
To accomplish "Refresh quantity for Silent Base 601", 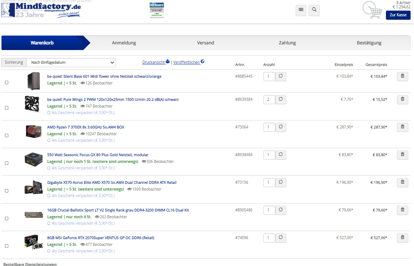I will [x=281, y=76].
